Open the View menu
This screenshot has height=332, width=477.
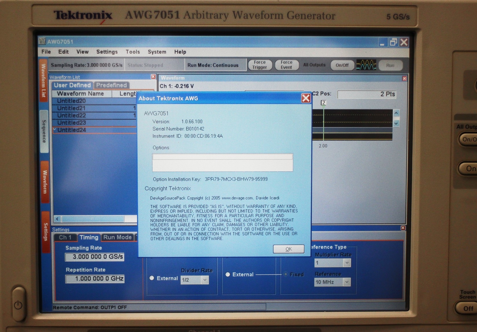tap(82, 52)
